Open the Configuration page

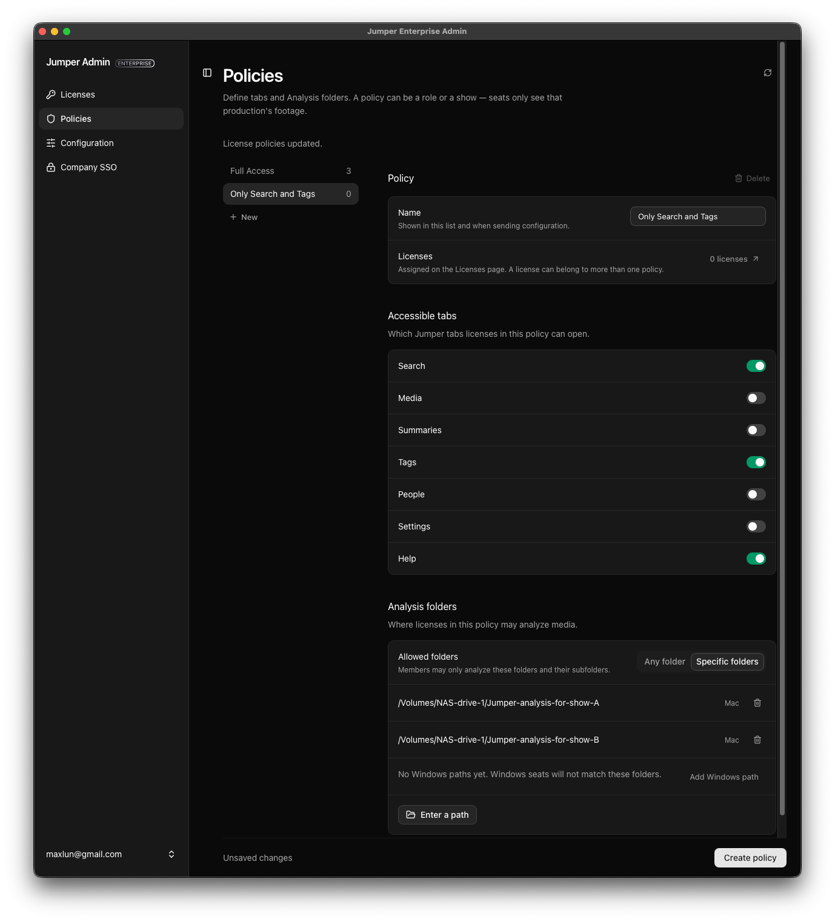coord(111,143)
